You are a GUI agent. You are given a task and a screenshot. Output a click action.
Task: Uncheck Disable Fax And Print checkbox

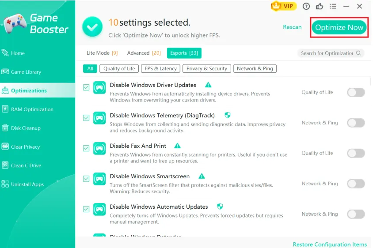click(86, 148)
